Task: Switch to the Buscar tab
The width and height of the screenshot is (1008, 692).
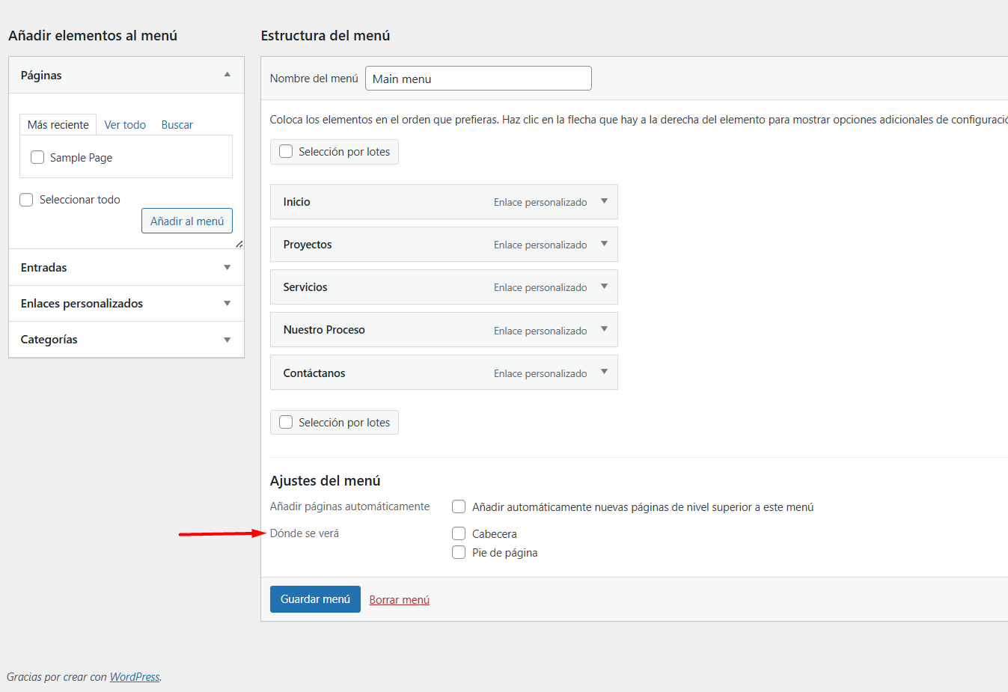Action: (x=177, y=125)
